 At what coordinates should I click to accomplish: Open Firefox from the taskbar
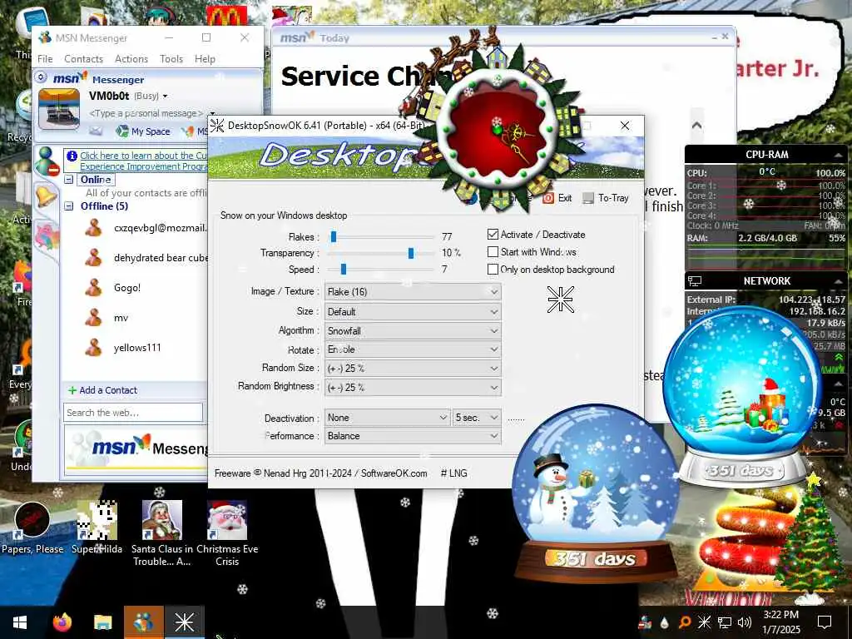click(62, 622)
